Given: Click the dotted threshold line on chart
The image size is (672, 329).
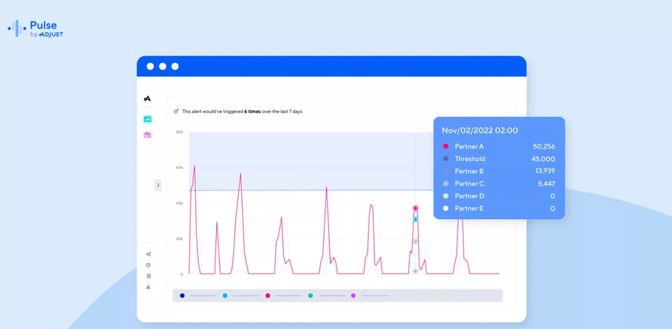Looking at the screenshot, I should click(311, 190).
